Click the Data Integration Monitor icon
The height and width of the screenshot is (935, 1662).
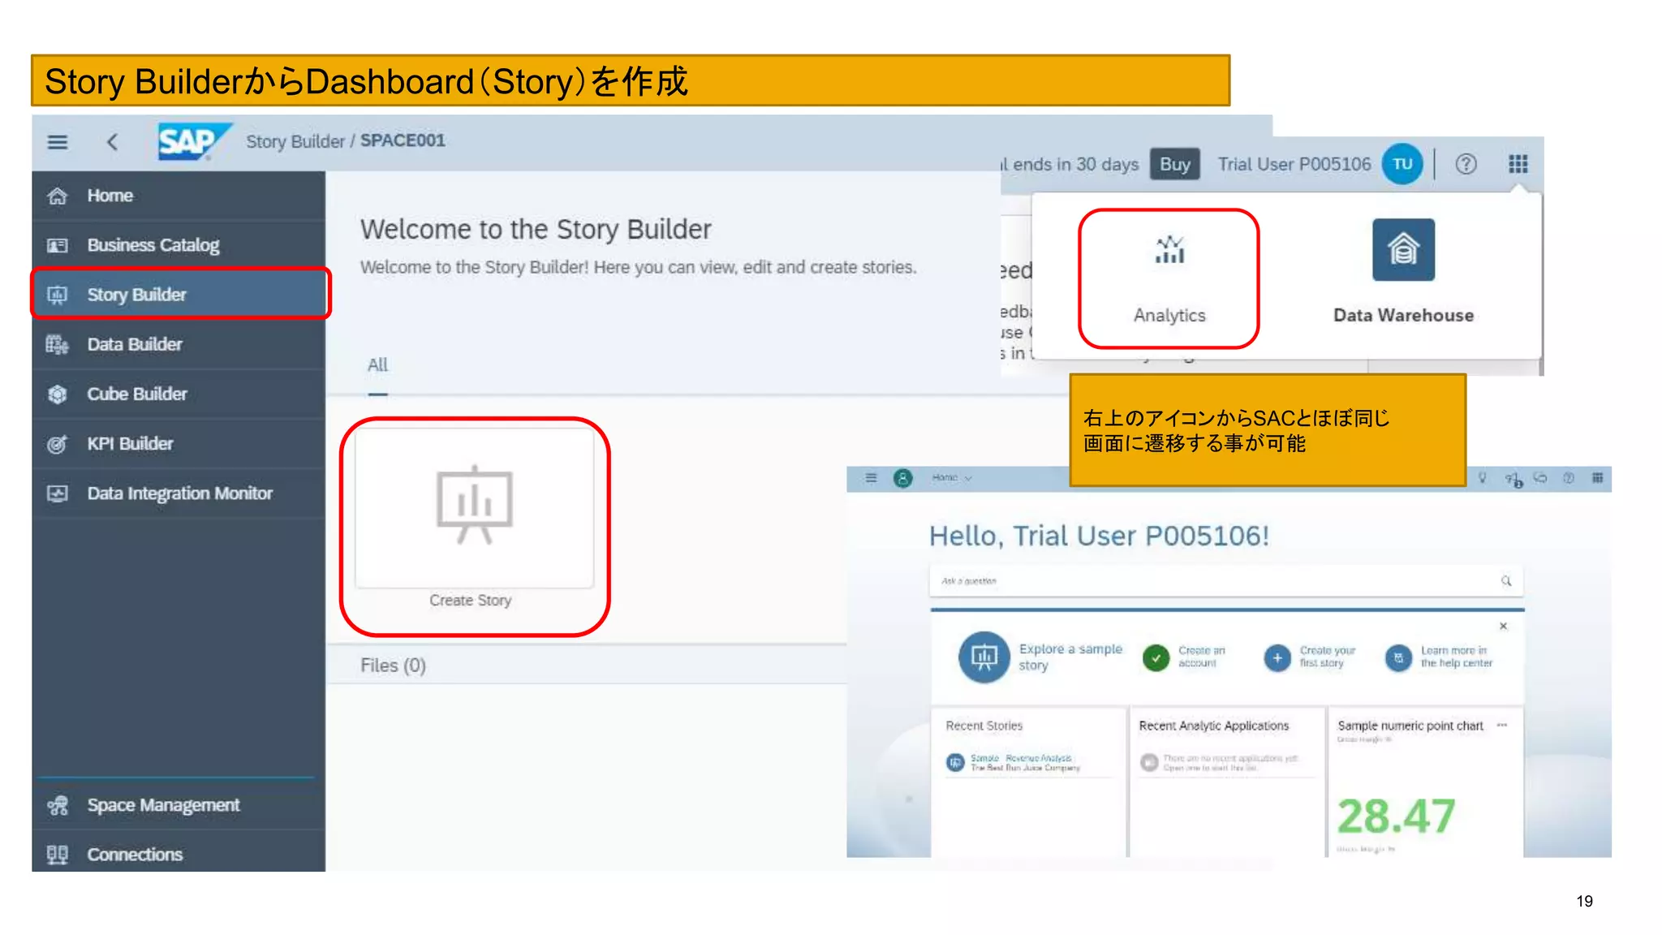[57, 493]
